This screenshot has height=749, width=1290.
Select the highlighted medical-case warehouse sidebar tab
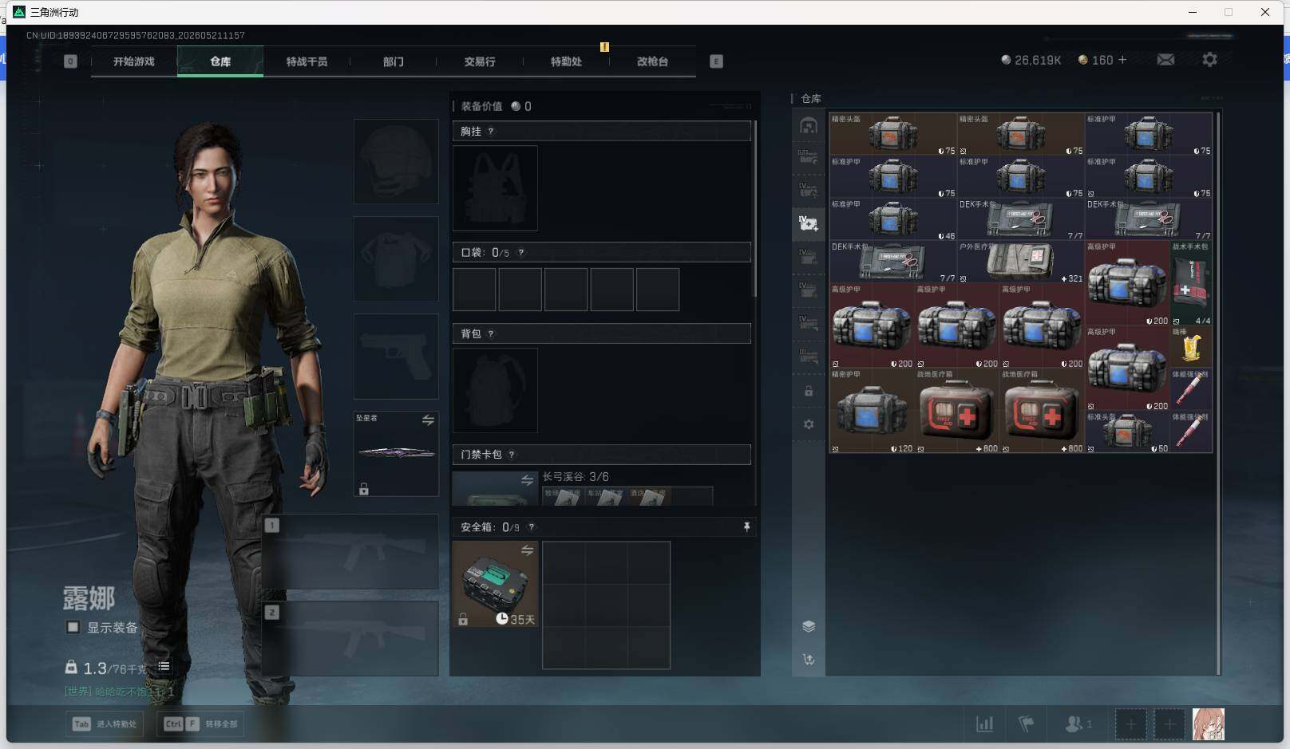pos(809,223)
